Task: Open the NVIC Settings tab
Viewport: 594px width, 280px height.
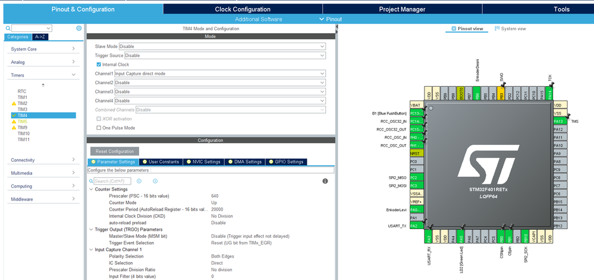Action: [203, 162]
